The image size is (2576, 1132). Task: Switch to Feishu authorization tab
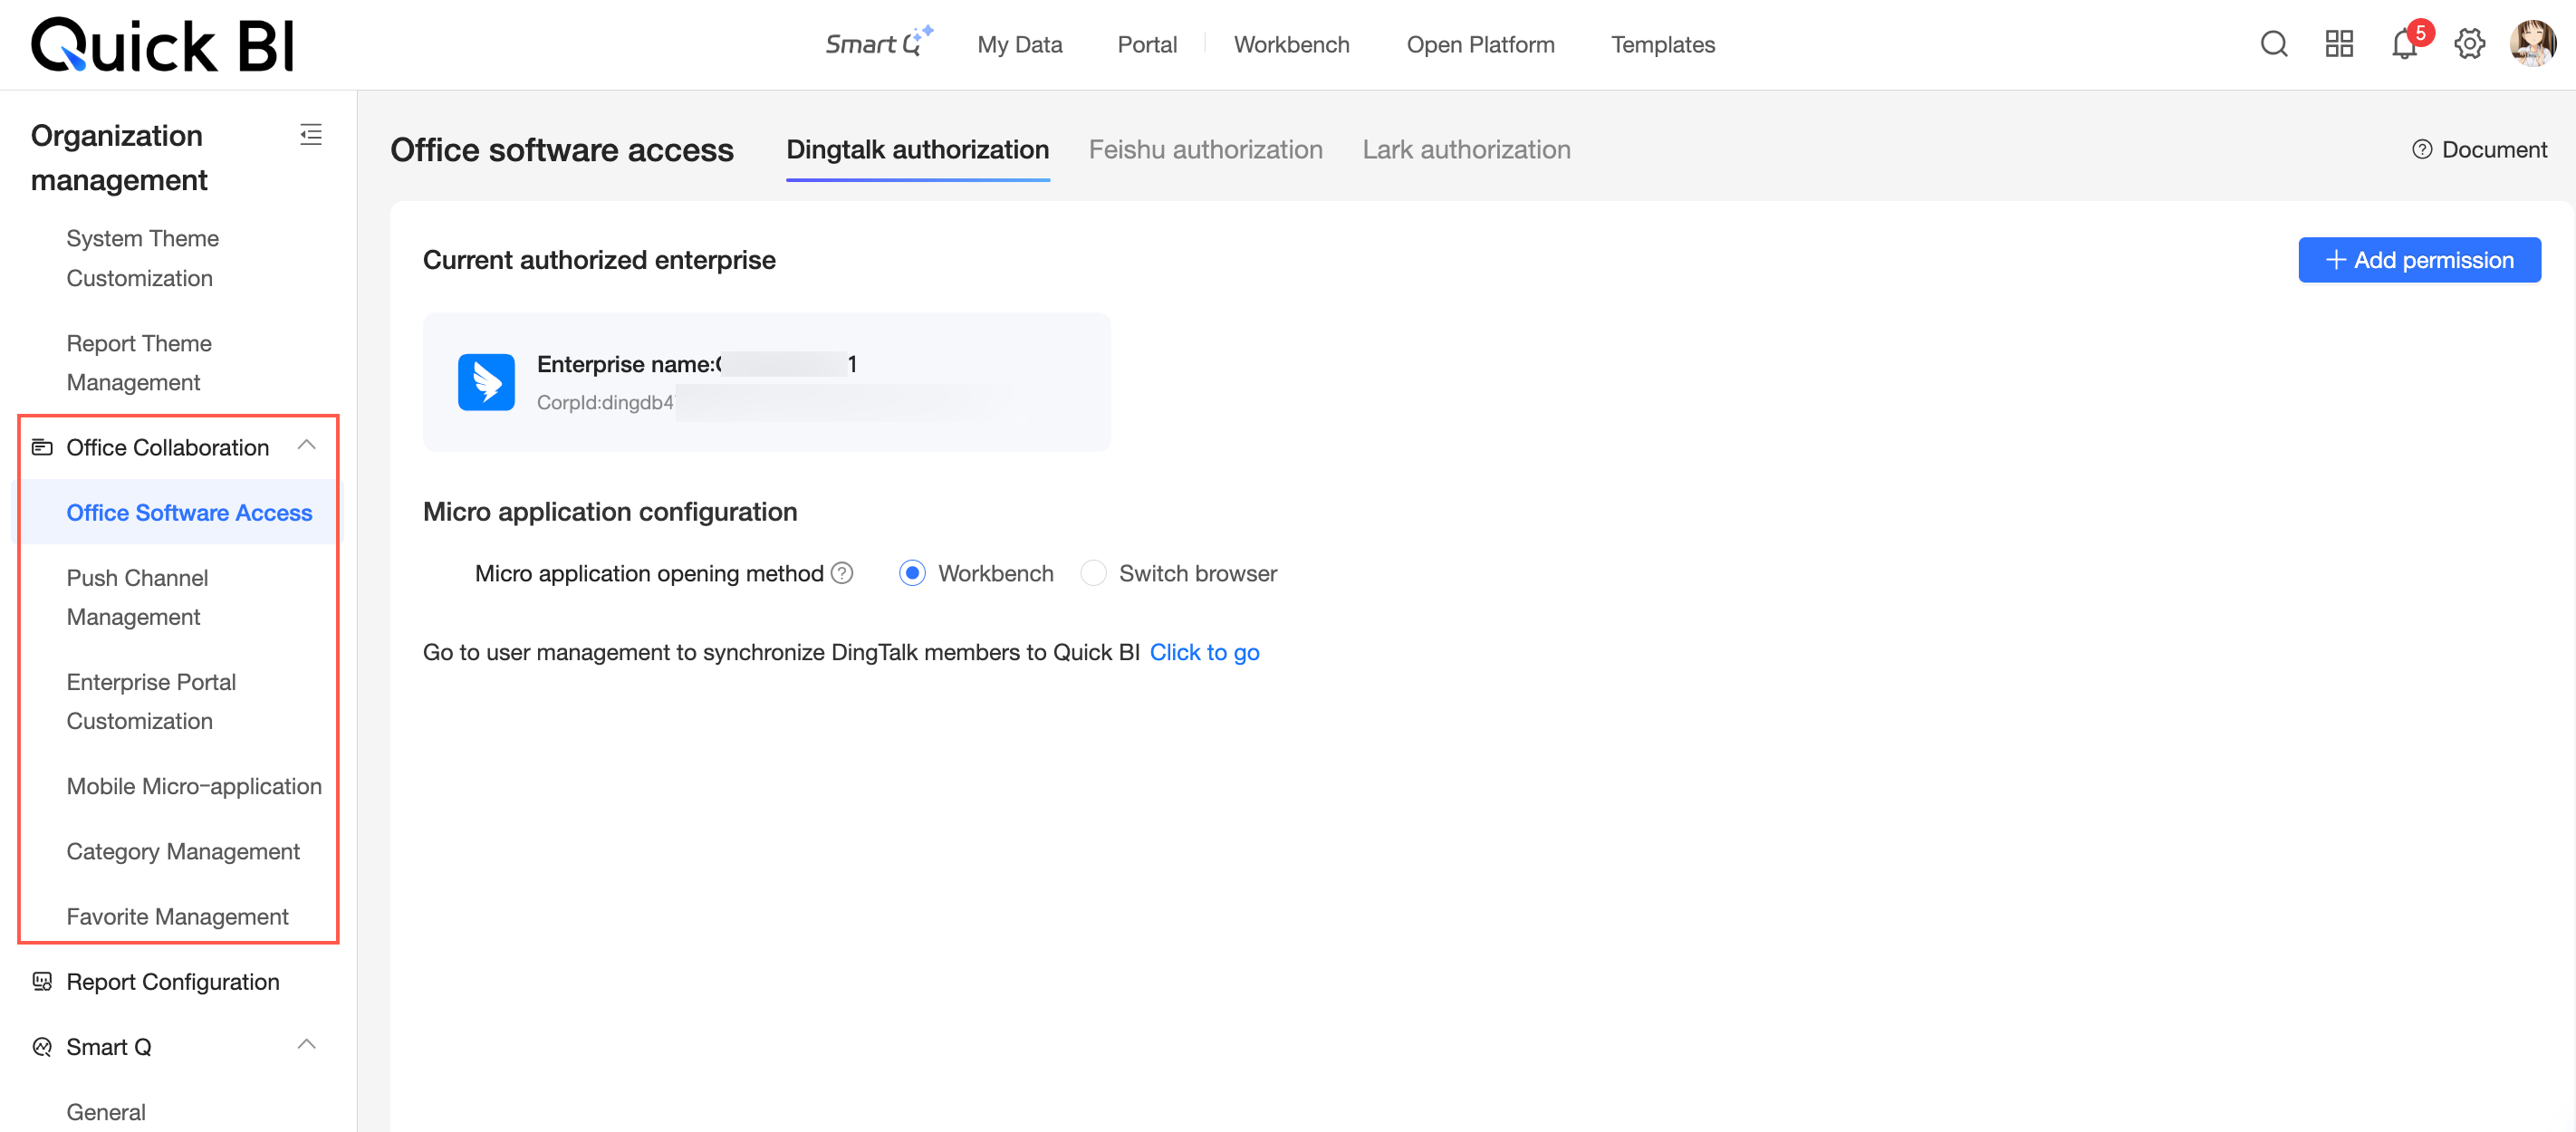[1205, 150]
